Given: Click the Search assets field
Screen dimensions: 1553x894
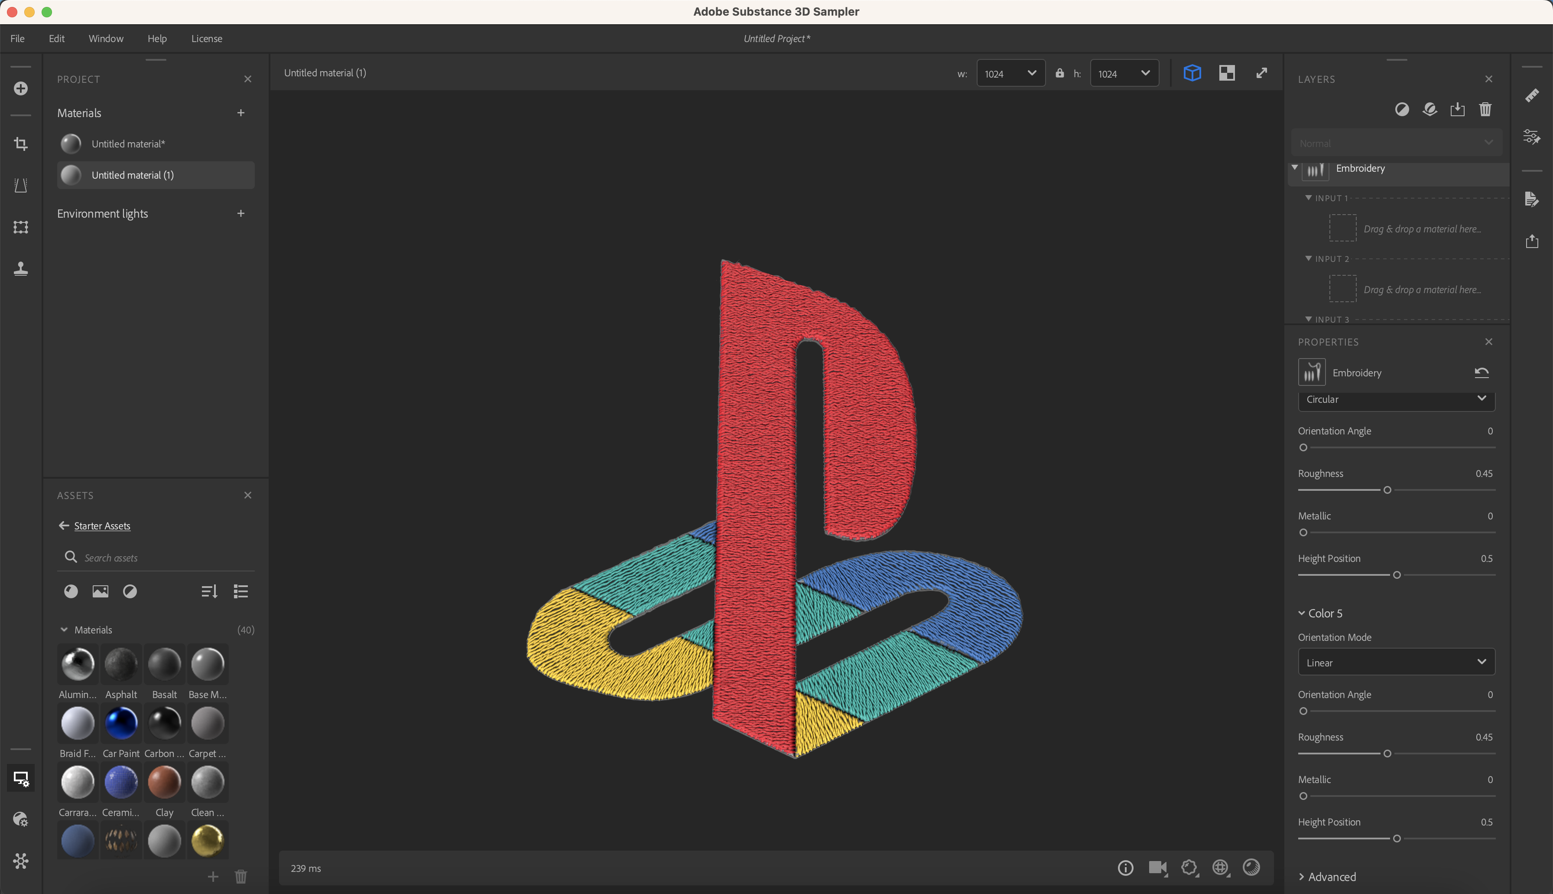Looking at the screenshot, I should pyautogui.click(x=156, y=558).
